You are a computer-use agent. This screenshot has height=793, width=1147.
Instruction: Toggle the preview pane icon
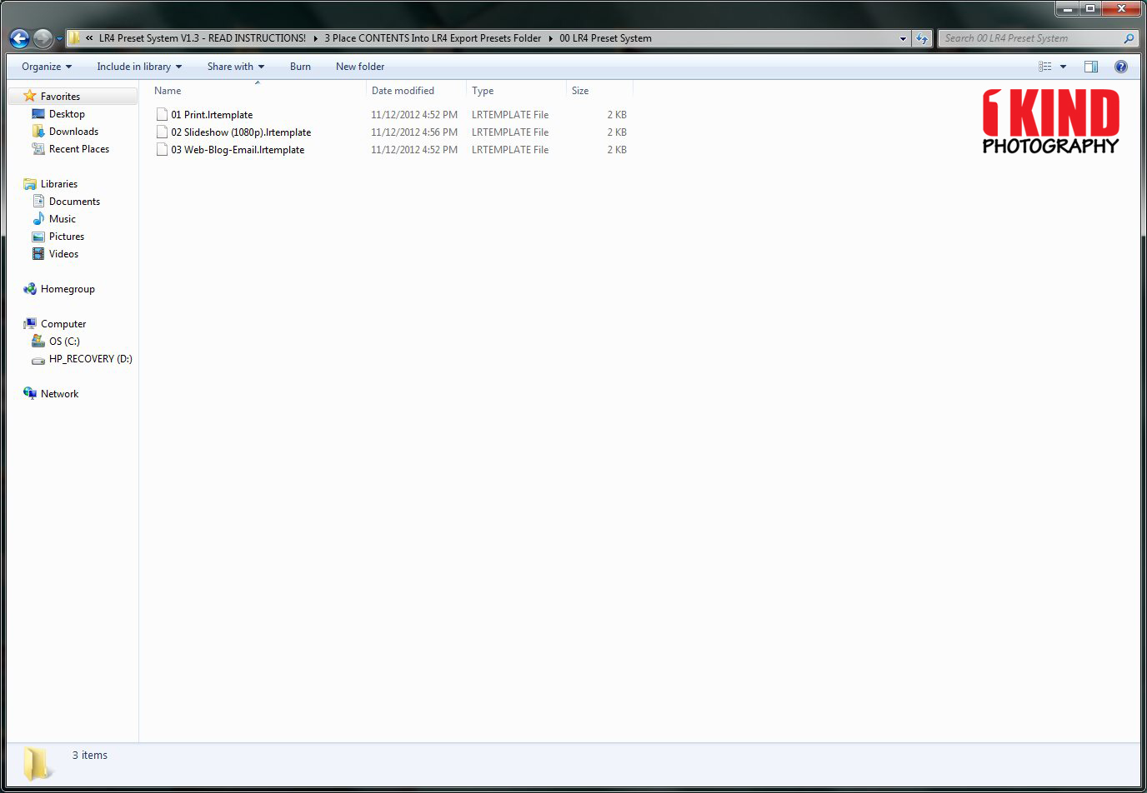click(x=1090, y=67)
